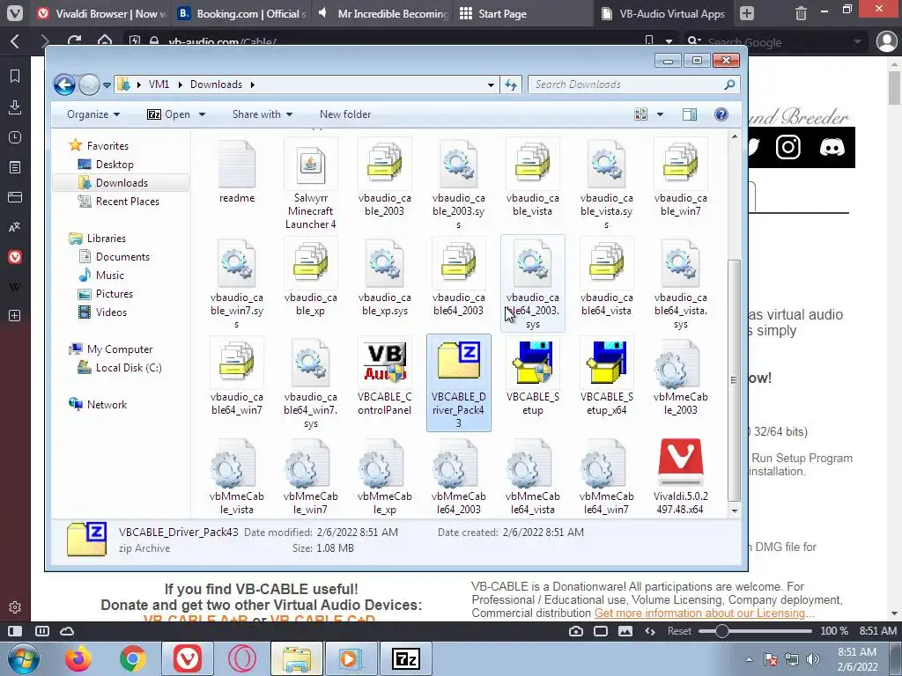Open Organize dropdown menu

pos(93,114)
